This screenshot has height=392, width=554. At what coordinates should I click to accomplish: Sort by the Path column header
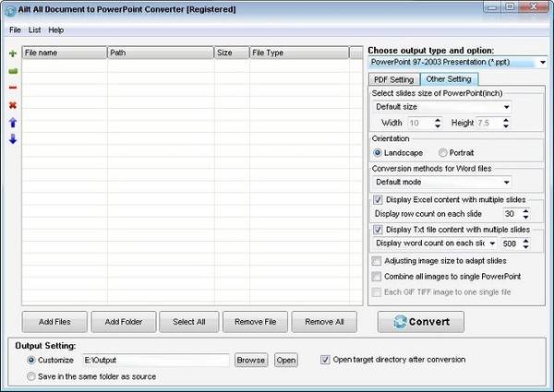pyautogui.click(x=161, y=53)
